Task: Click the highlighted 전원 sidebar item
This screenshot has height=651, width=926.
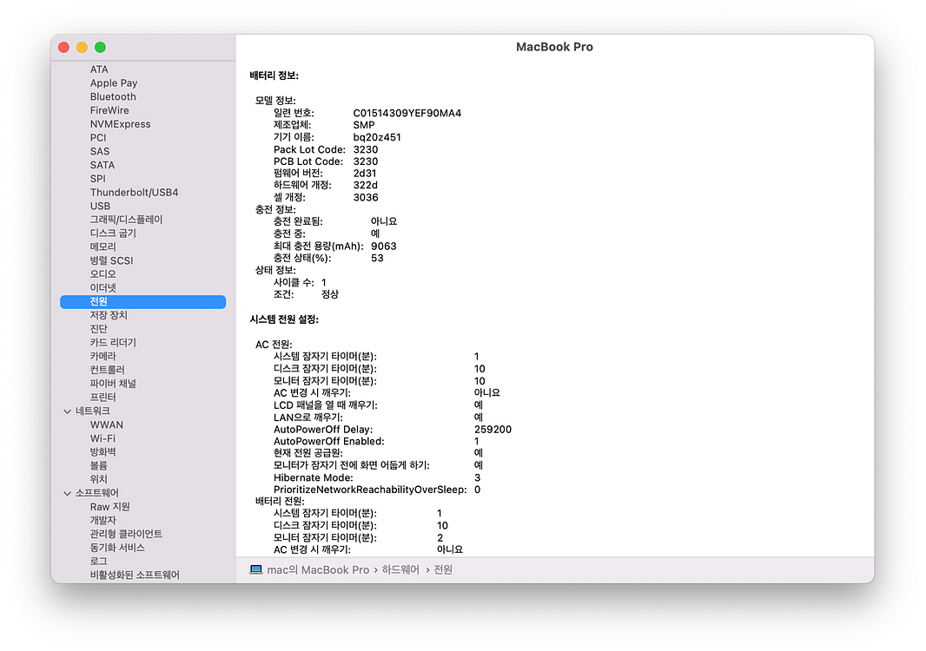Action: pos(143,301)
